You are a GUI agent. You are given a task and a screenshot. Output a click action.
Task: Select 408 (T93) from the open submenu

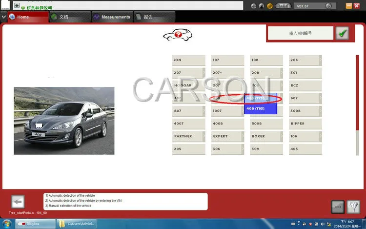(x=261, y=109)
